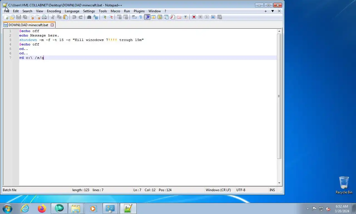This screenshot has width=356, height=214.
Task: Click the Open file folder icon
Action: 12,17
